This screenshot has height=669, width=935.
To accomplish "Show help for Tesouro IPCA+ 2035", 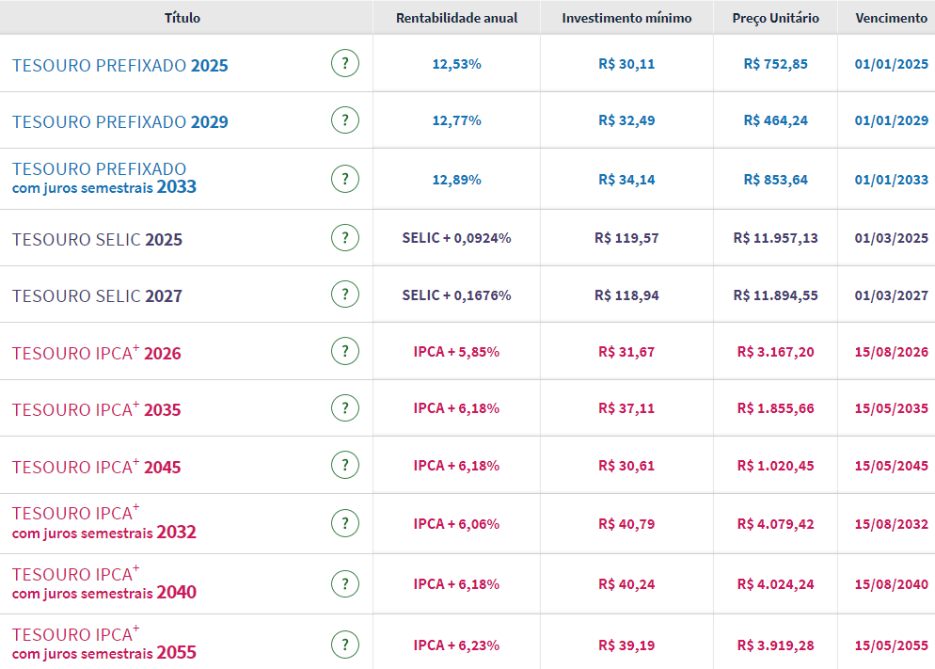I will pos(345,408).
